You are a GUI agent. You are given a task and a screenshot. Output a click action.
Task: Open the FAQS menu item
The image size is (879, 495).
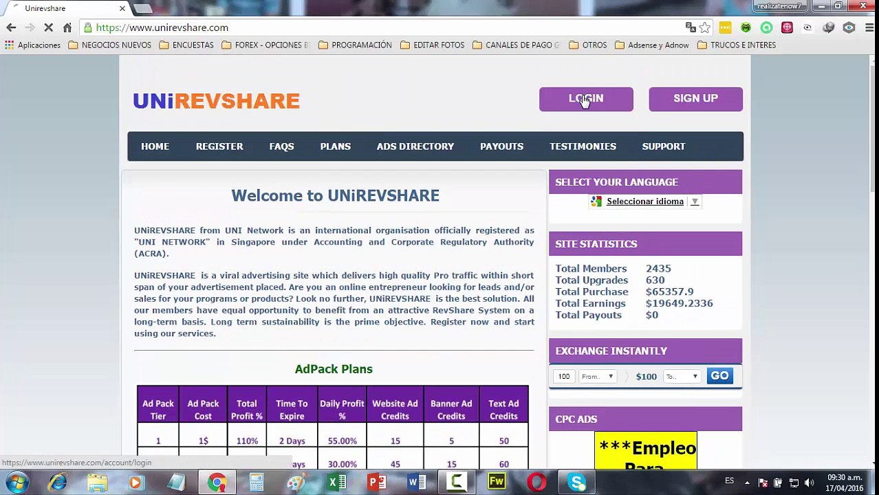coord(281,146)
